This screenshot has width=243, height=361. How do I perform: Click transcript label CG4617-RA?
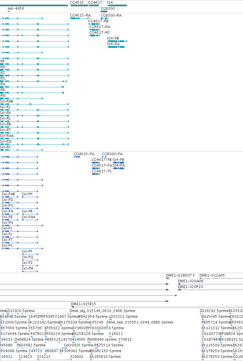tap(100, 27)
